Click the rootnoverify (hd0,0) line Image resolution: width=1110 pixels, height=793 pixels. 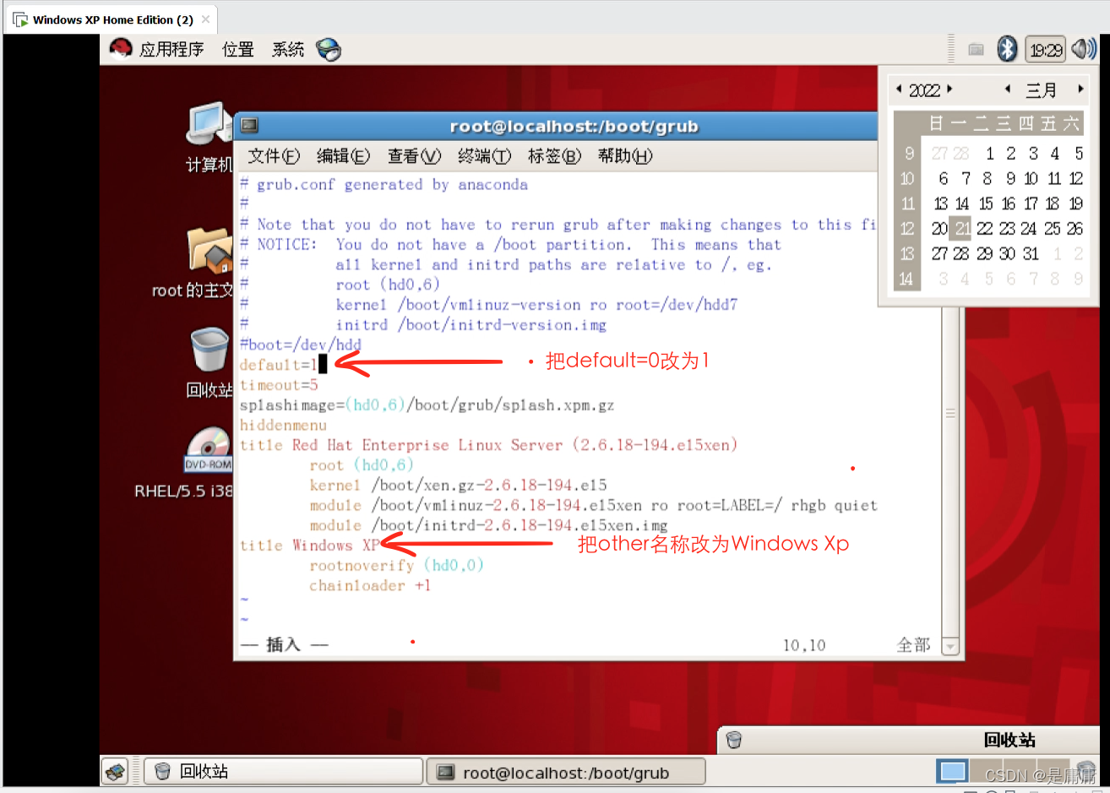396,565
